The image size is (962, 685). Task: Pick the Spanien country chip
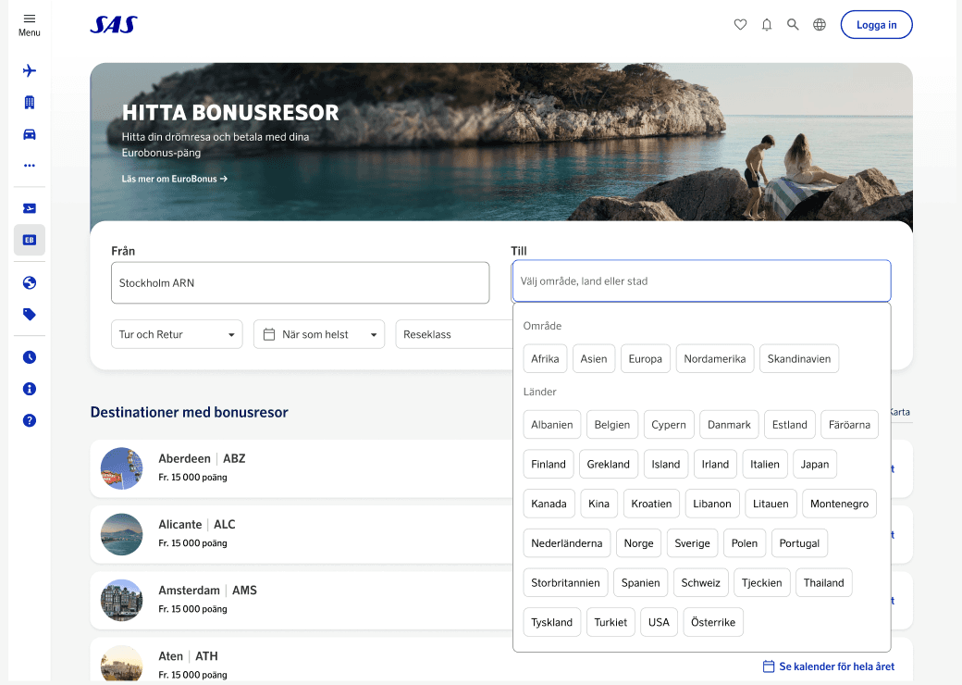pyautogui.click(x=640, y=583)
